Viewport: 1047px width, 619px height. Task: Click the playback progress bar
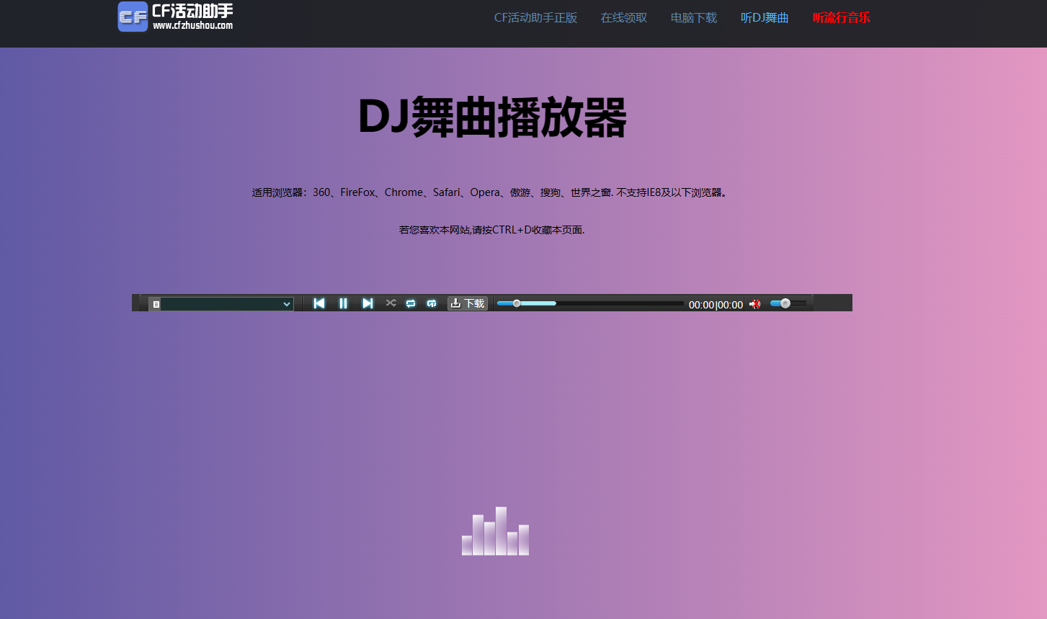tap(590, 303)
